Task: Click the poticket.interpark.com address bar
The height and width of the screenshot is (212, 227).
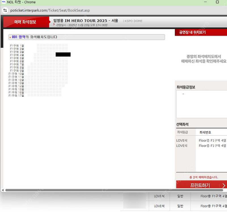Action: tap(50, 10)
